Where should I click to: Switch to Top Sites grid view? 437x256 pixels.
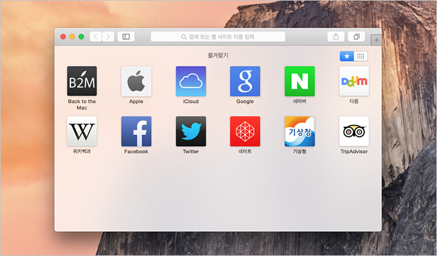coord(361,56)
